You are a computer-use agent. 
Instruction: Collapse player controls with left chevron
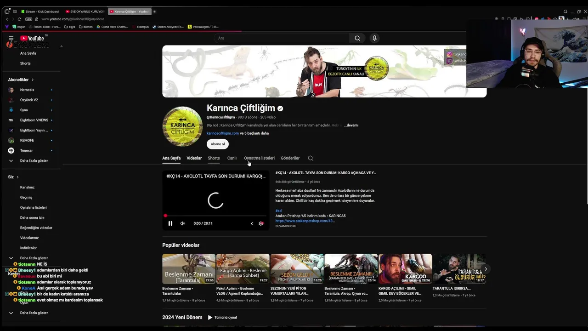252,223
